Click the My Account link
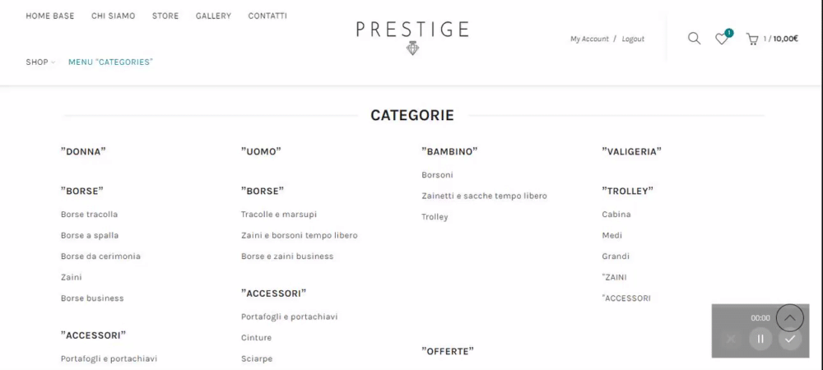823x370 pixels. coord(589,39)
